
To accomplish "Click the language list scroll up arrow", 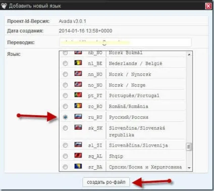I will tap(189, 55).
